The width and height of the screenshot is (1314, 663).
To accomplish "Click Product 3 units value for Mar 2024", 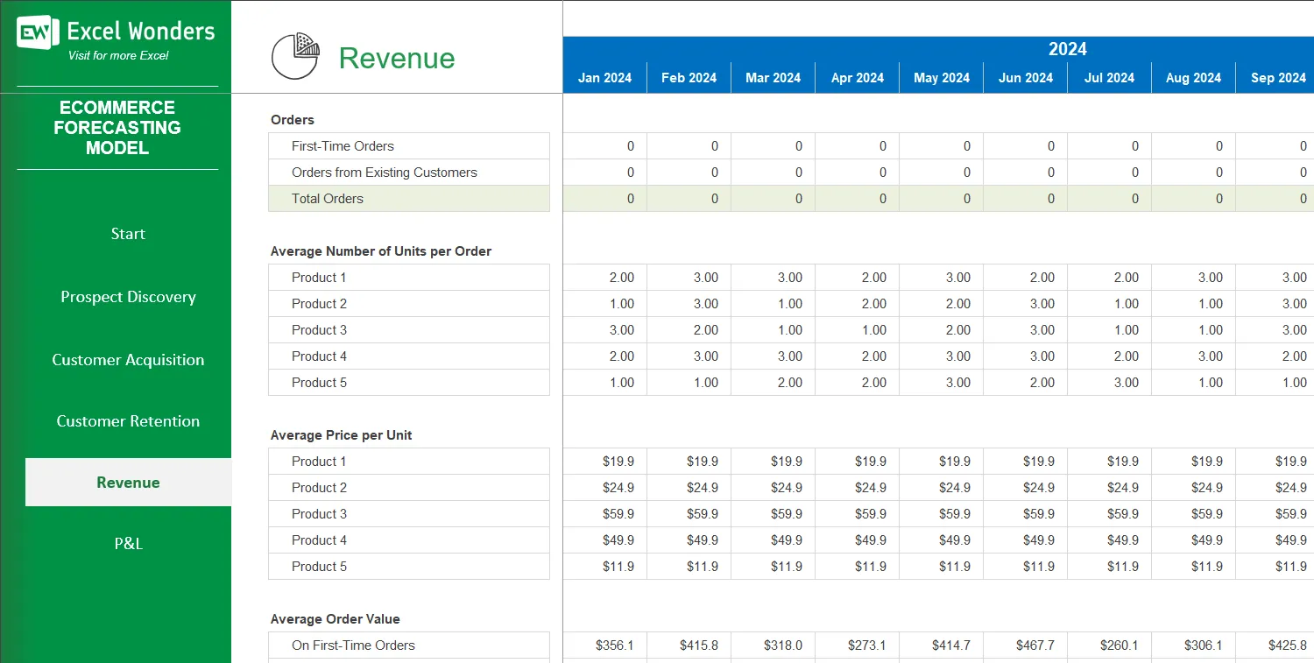I will 773,329.
